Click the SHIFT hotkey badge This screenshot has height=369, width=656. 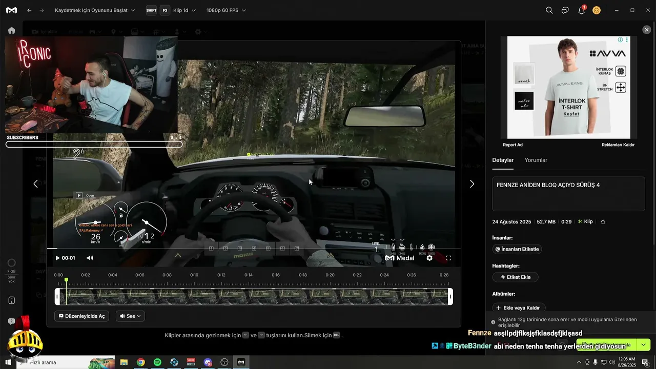click(151, 10)
